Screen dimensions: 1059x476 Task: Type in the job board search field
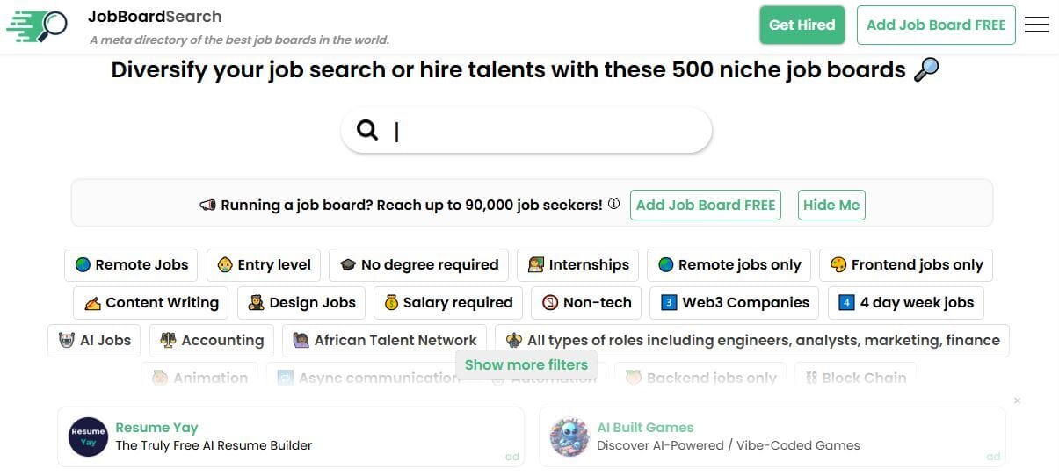click(545, 131)
